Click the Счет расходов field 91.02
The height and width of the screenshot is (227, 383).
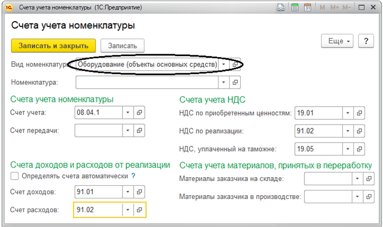coord(99,209)
